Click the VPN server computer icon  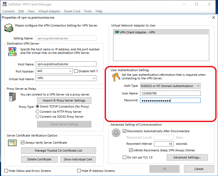click(x=9, y=28)
